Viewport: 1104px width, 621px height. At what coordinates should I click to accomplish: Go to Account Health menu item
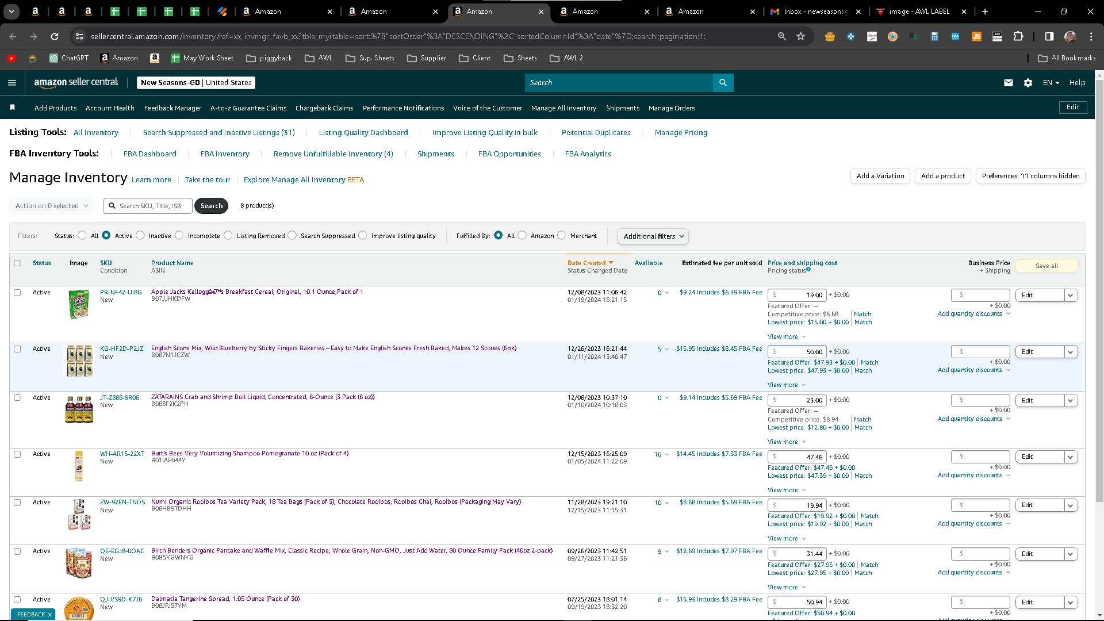pos(110,108)
